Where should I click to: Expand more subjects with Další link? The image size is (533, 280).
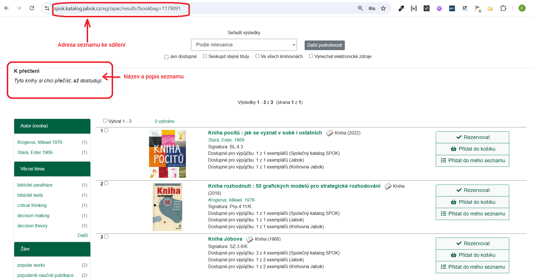[x=82, y=235]
